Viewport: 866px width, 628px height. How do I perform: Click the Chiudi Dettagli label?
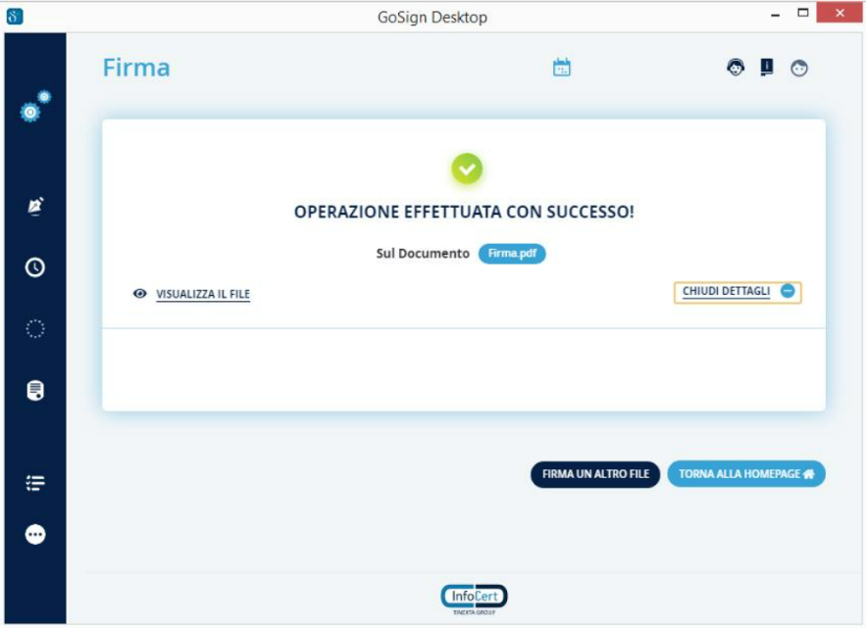[x=726, y=291]
